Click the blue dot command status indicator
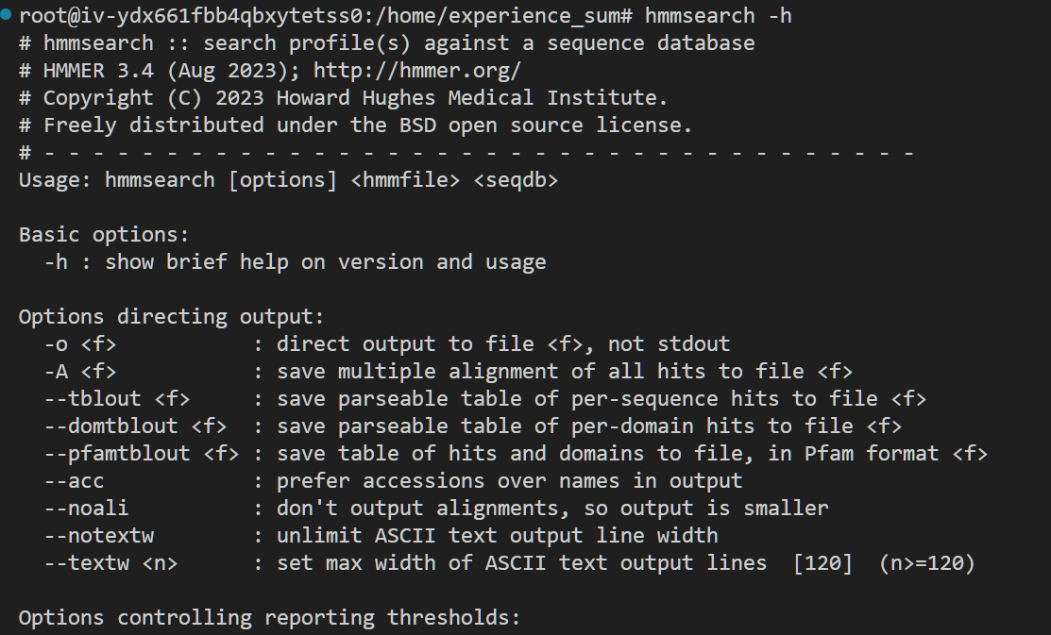The width and height of the screenshot is (1051, 635). click(6, 15)
